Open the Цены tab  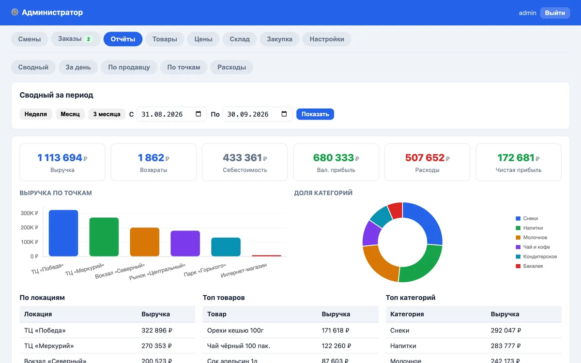(x=203, y=39)
